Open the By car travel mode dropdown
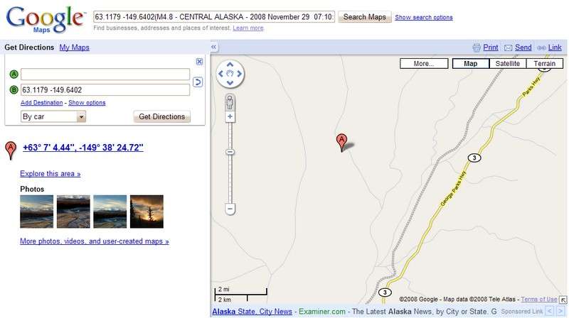This screenshot has height=318, width=569. 53,116
